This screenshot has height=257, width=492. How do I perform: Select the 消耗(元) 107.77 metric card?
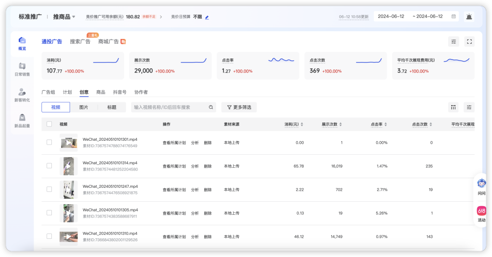coord(83,66)
